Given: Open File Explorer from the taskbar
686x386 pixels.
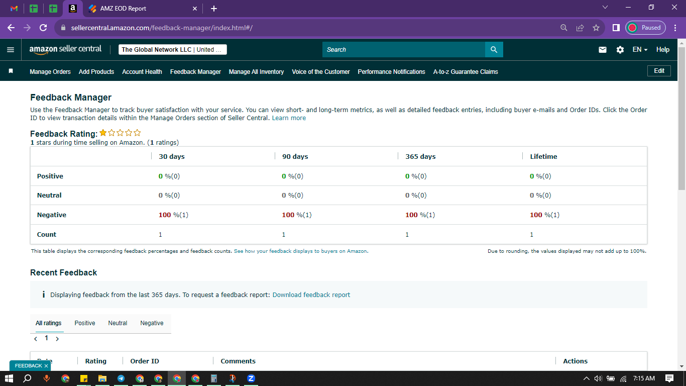Looking at the screenshot, I should click(x=102, y=378).
